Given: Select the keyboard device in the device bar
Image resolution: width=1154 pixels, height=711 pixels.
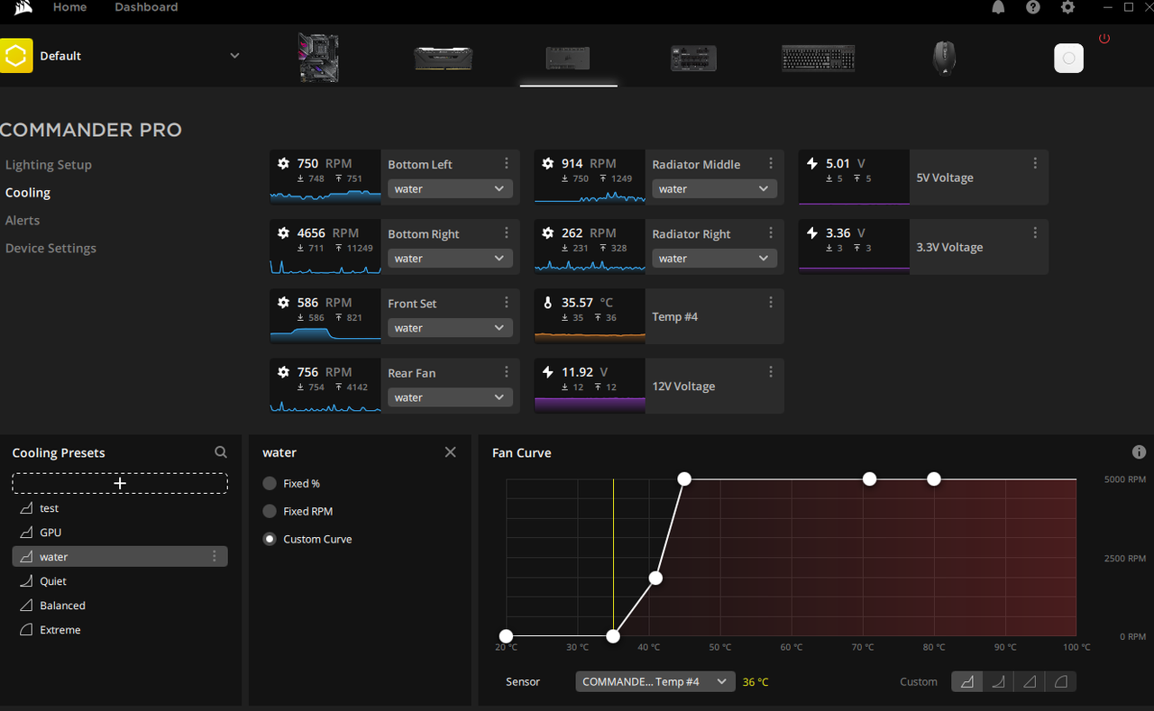Looking at the screenshot, I should coord(818,58).
